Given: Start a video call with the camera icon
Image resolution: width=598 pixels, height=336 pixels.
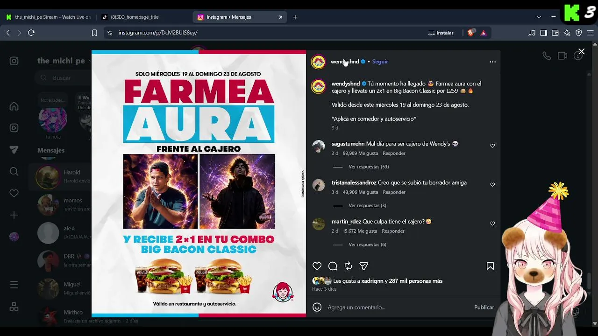Looking at the screenshot, I should 562,56.
